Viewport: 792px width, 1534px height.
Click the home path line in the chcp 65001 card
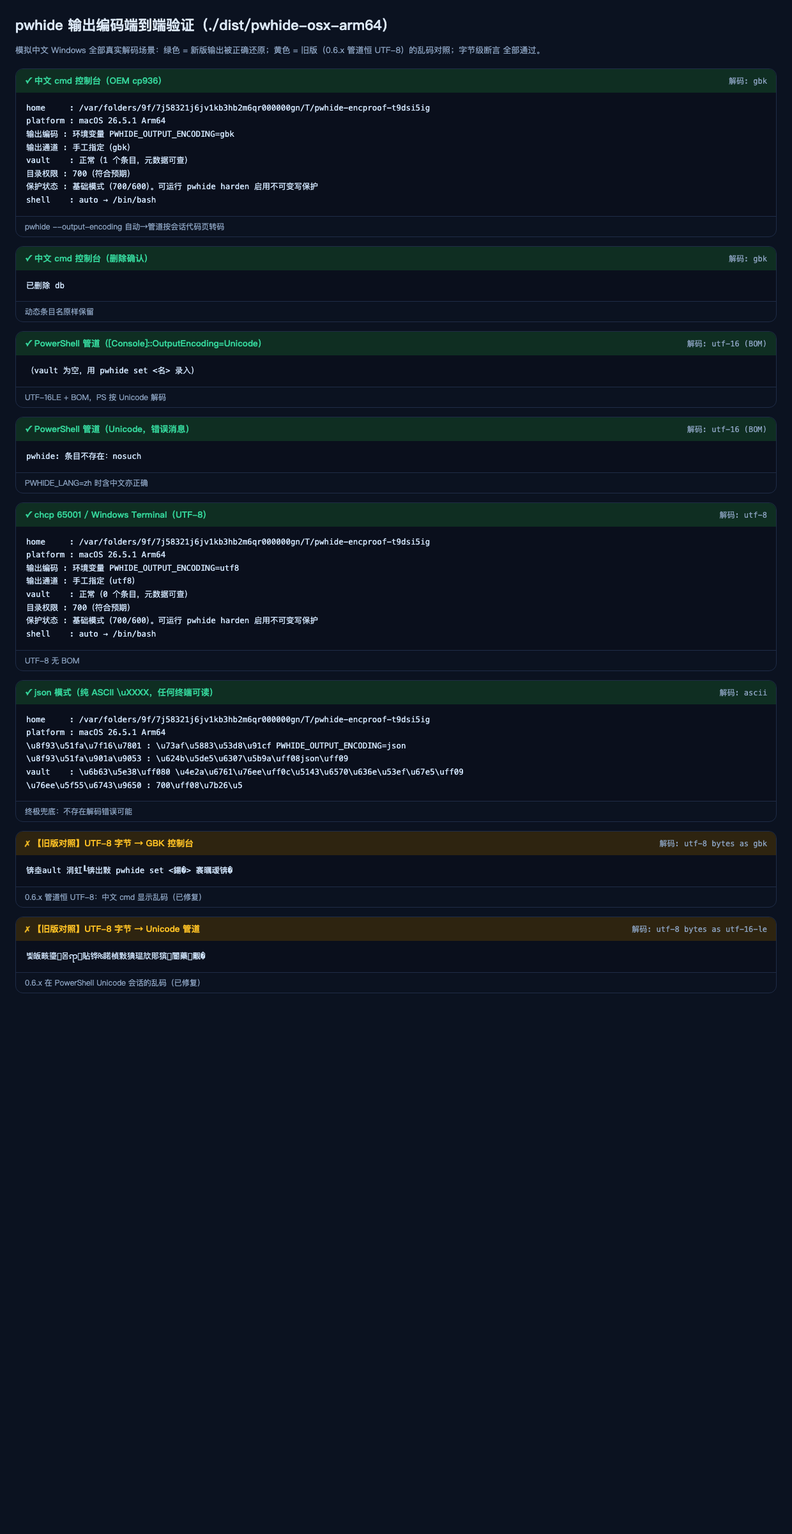click(228, 541)
